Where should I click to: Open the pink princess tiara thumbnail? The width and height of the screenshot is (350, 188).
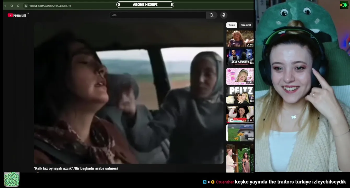pyautogui.click(x=240, y=77)
